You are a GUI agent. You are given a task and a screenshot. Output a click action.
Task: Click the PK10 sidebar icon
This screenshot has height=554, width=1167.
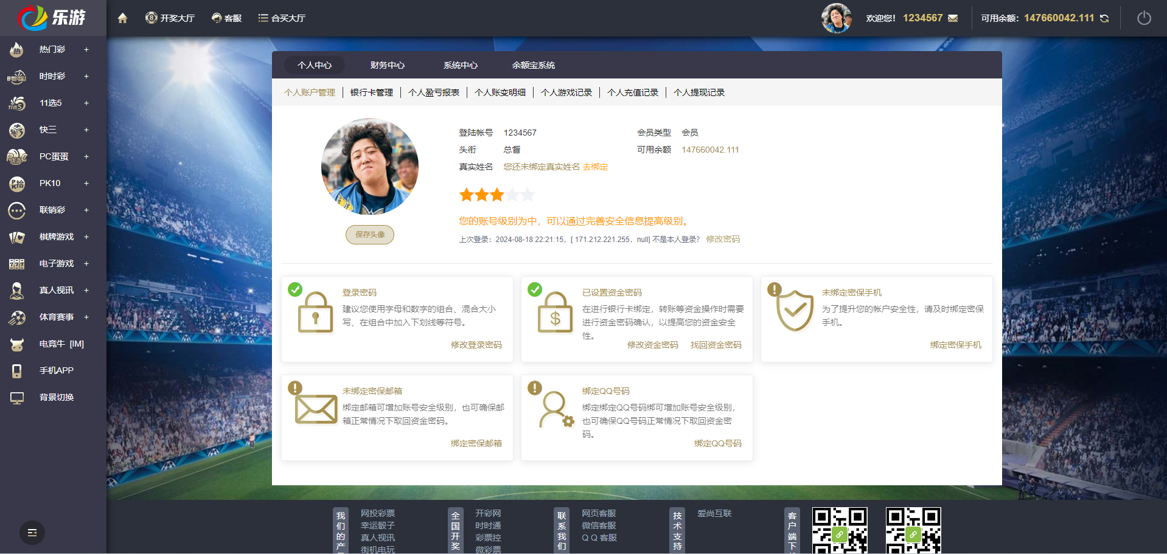17,183
